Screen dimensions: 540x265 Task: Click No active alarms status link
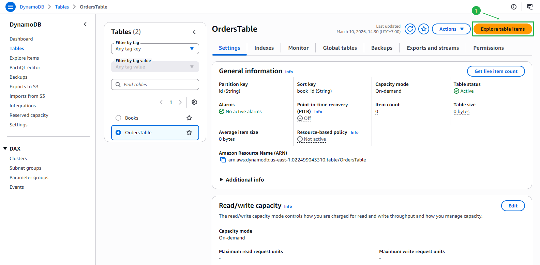coord(240,111)
